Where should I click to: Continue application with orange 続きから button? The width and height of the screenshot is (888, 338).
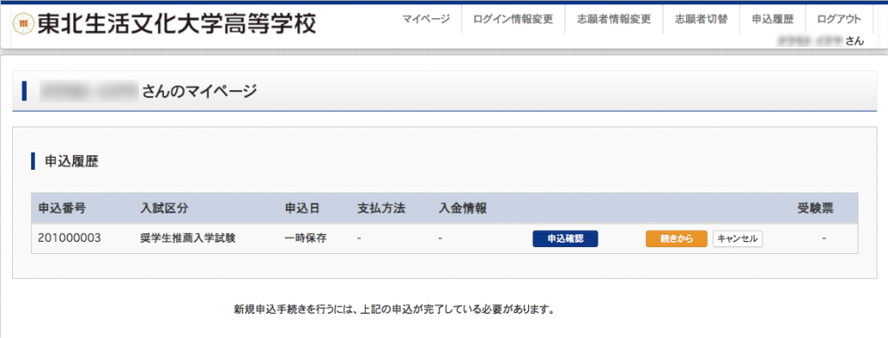click(676, 239)
